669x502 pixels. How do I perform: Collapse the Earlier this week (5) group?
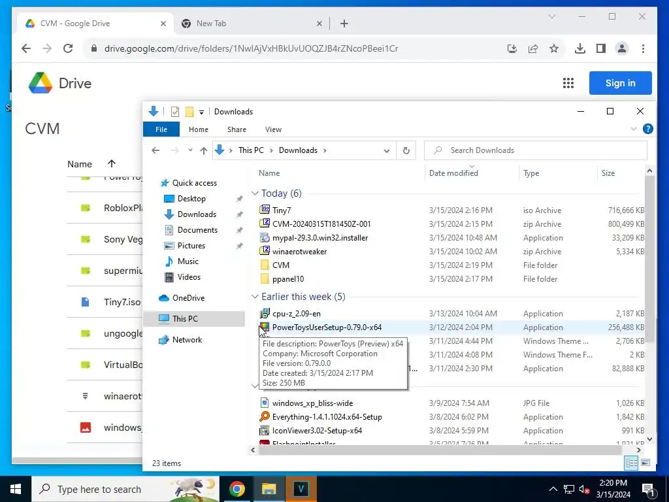pos(255,296)
